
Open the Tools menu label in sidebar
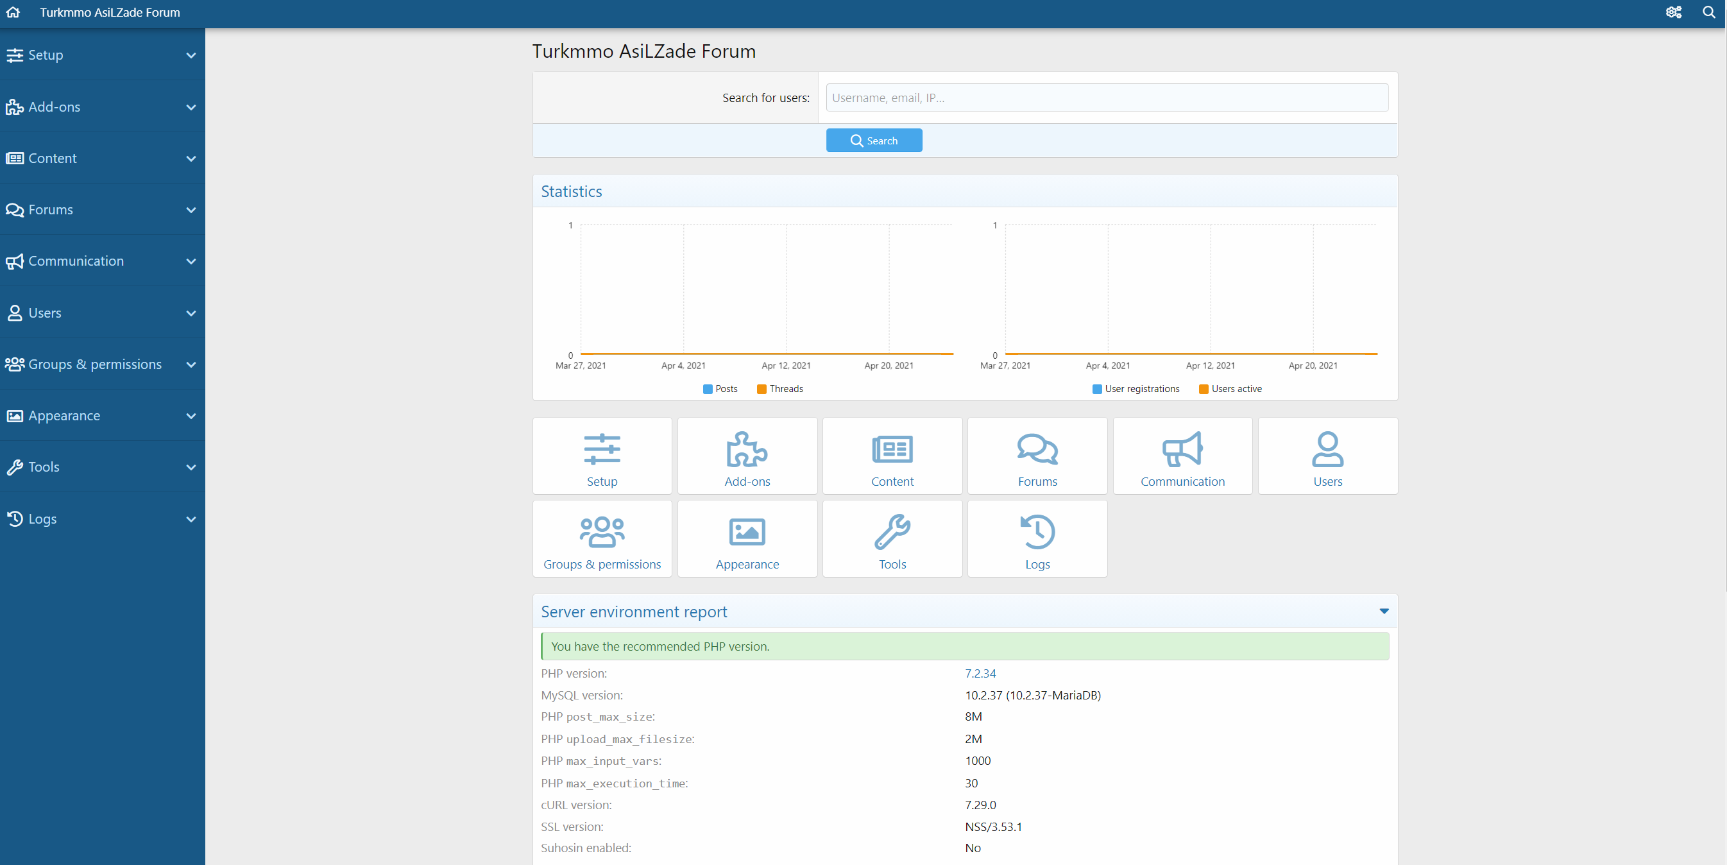pos(44,467)
